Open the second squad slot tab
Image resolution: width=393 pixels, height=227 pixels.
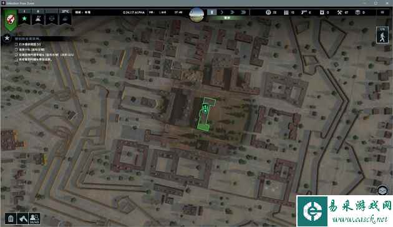tap(38, 18)
